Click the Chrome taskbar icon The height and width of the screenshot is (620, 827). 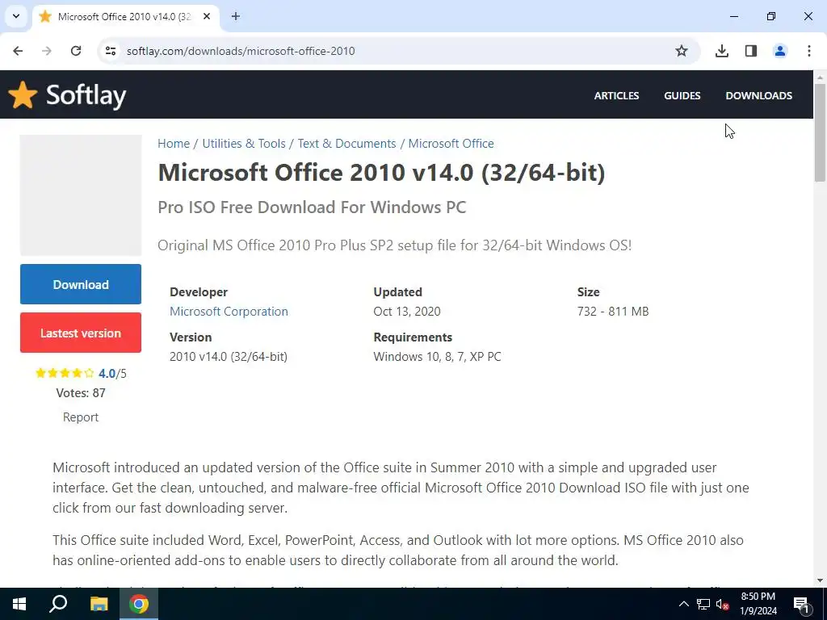coord(139,604)
